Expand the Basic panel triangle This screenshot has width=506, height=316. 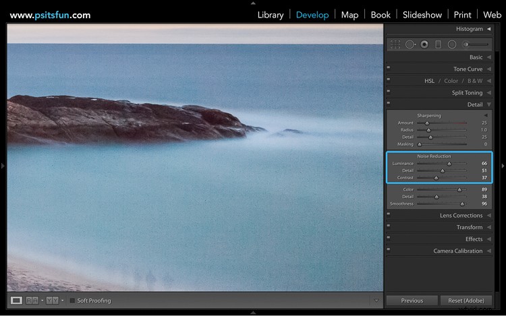click(x=489, y=57)
